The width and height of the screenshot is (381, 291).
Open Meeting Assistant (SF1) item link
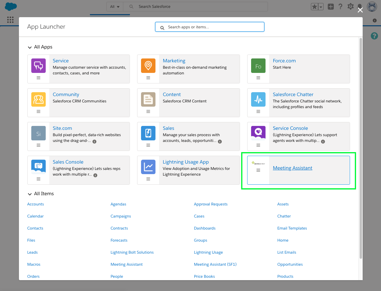(x=215, y=264)
